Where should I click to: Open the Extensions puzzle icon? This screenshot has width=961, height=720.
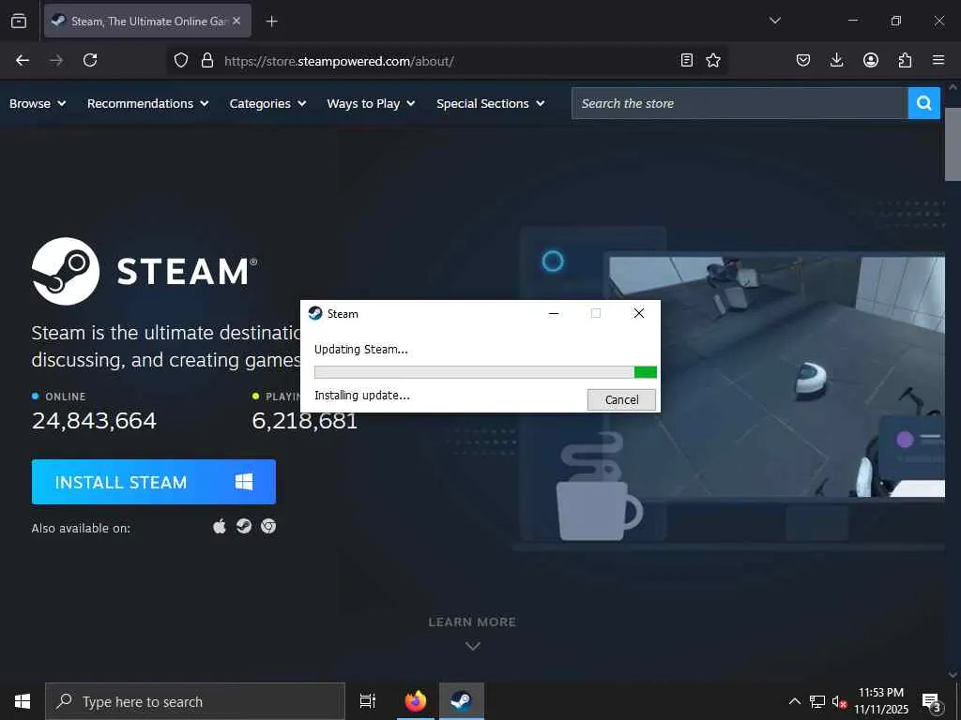pos(905,60)
